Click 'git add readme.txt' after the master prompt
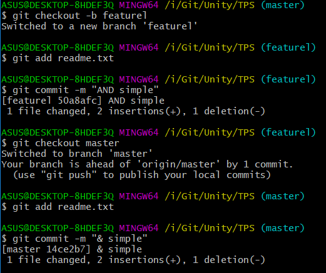The height and width of the screenshot is (273, 326). click(x=63, y=207)
